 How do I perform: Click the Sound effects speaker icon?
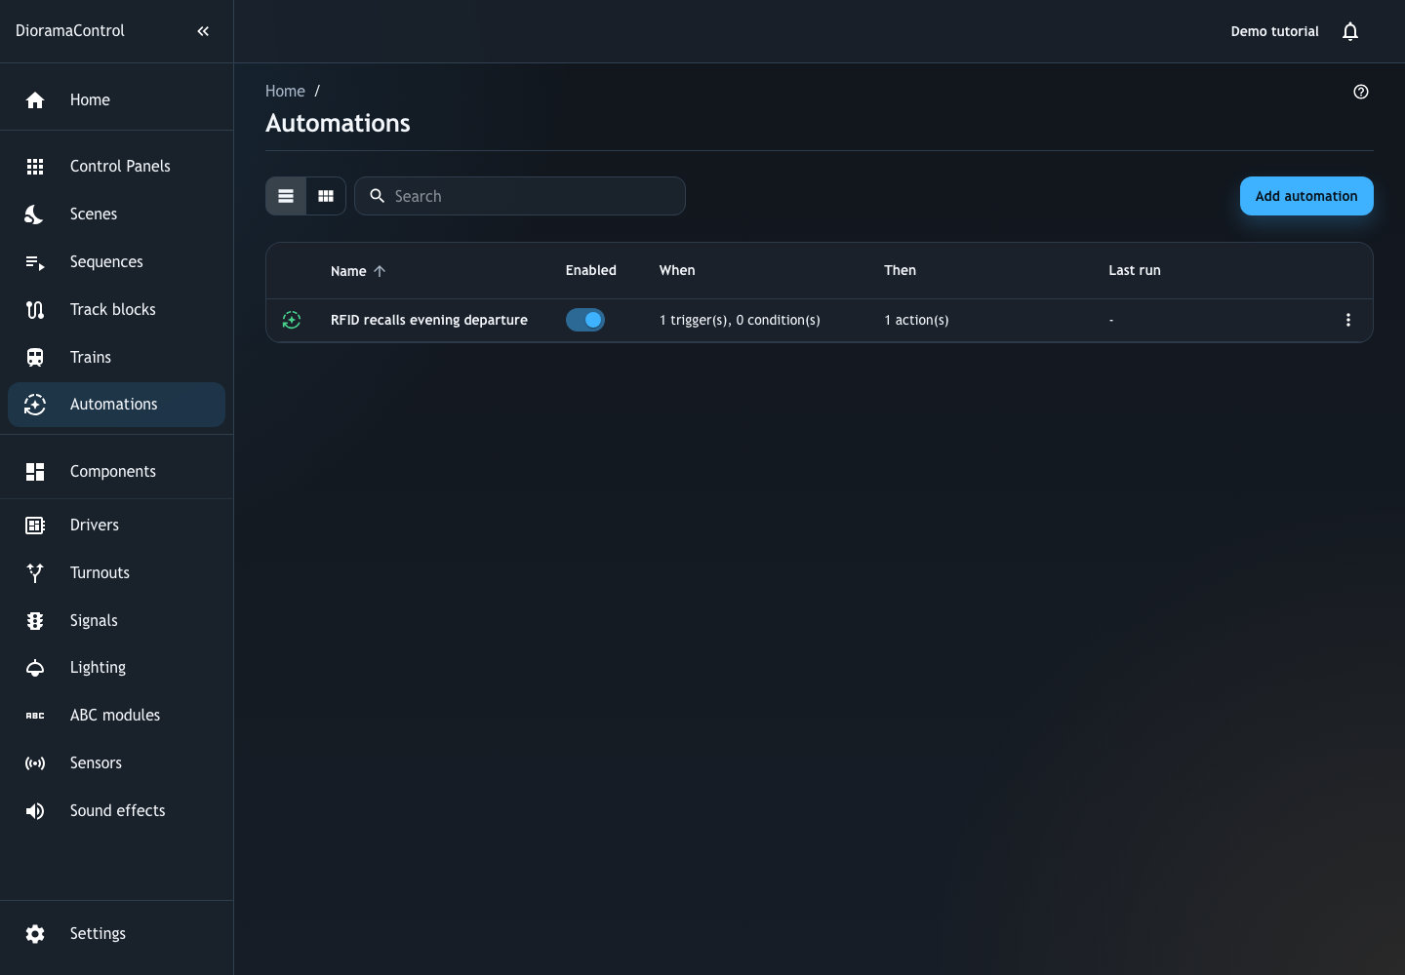[x=35, y=811]
